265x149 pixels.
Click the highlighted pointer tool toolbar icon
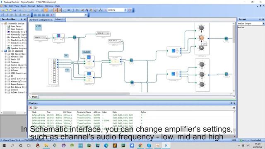coord(46,10)
